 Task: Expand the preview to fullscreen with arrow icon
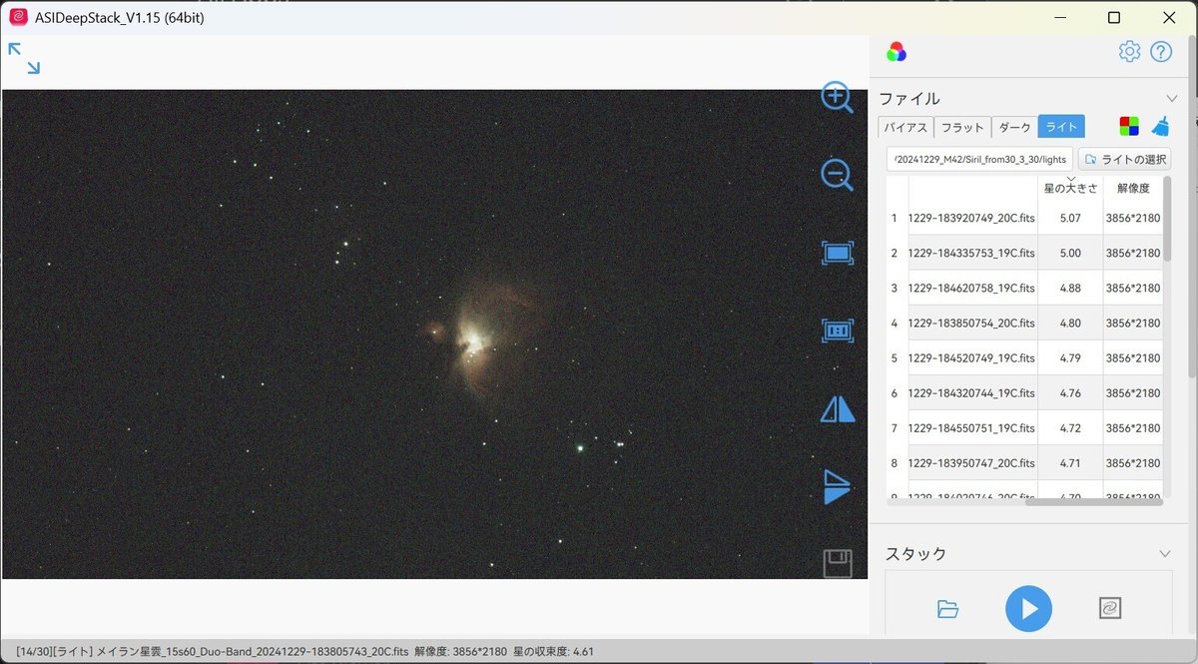click(x=23, y=57)
